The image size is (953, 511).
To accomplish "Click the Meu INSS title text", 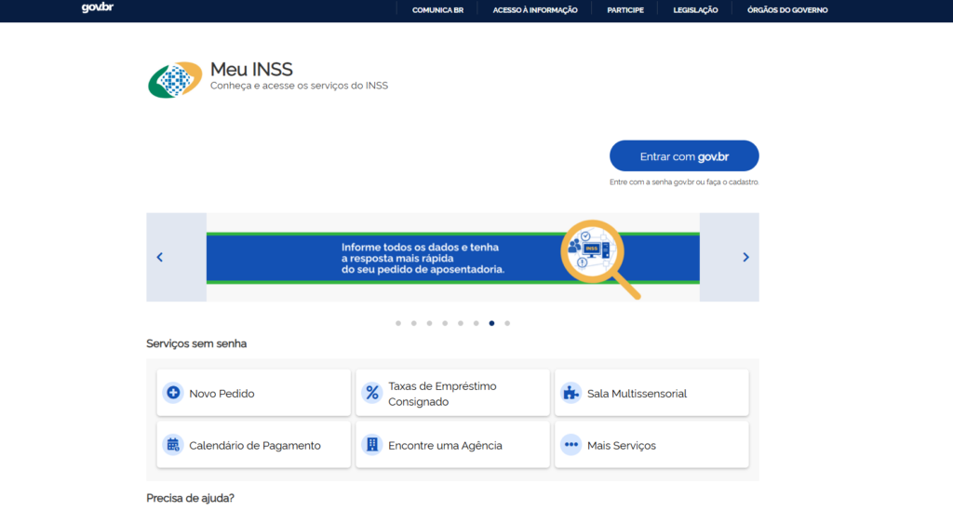I will [x=251, y=69].
